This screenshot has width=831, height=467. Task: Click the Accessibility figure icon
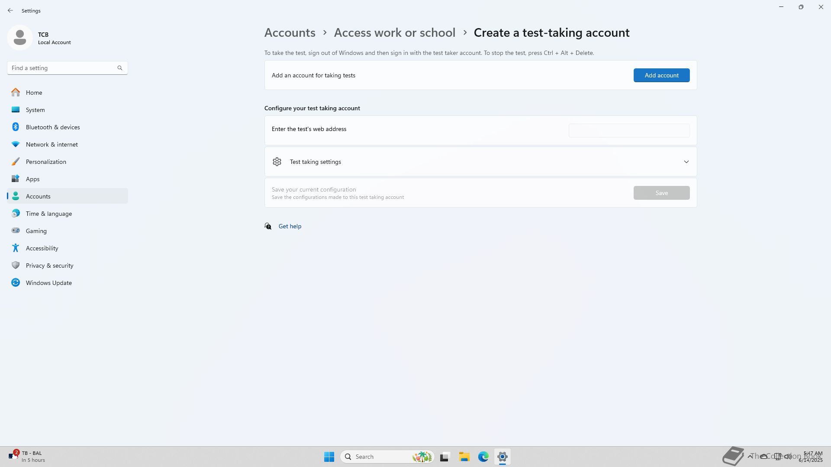(x=16, y=248)
